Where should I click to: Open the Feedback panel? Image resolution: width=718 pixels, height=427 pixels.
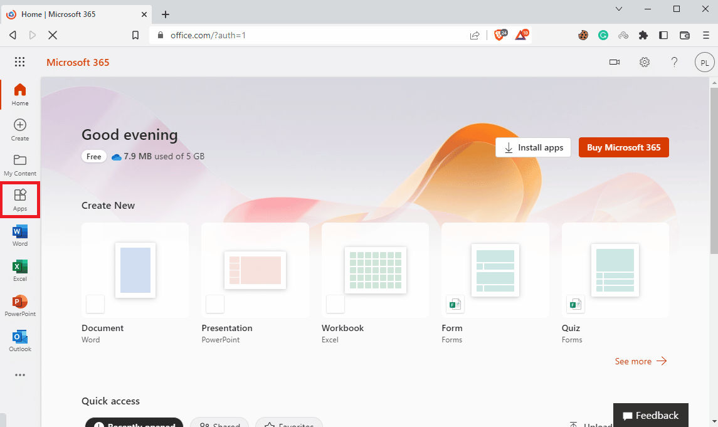click(x=651, y=415)
